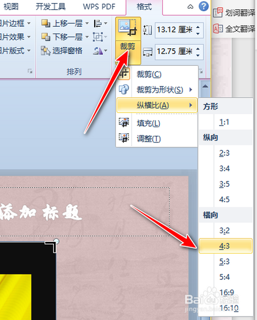Increase the width spinner value
This screenshot has height=320, width=257.
pos(198,48)
